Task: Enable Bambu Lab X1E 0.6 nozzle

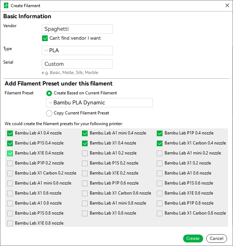Action: (x=160, y=193)
